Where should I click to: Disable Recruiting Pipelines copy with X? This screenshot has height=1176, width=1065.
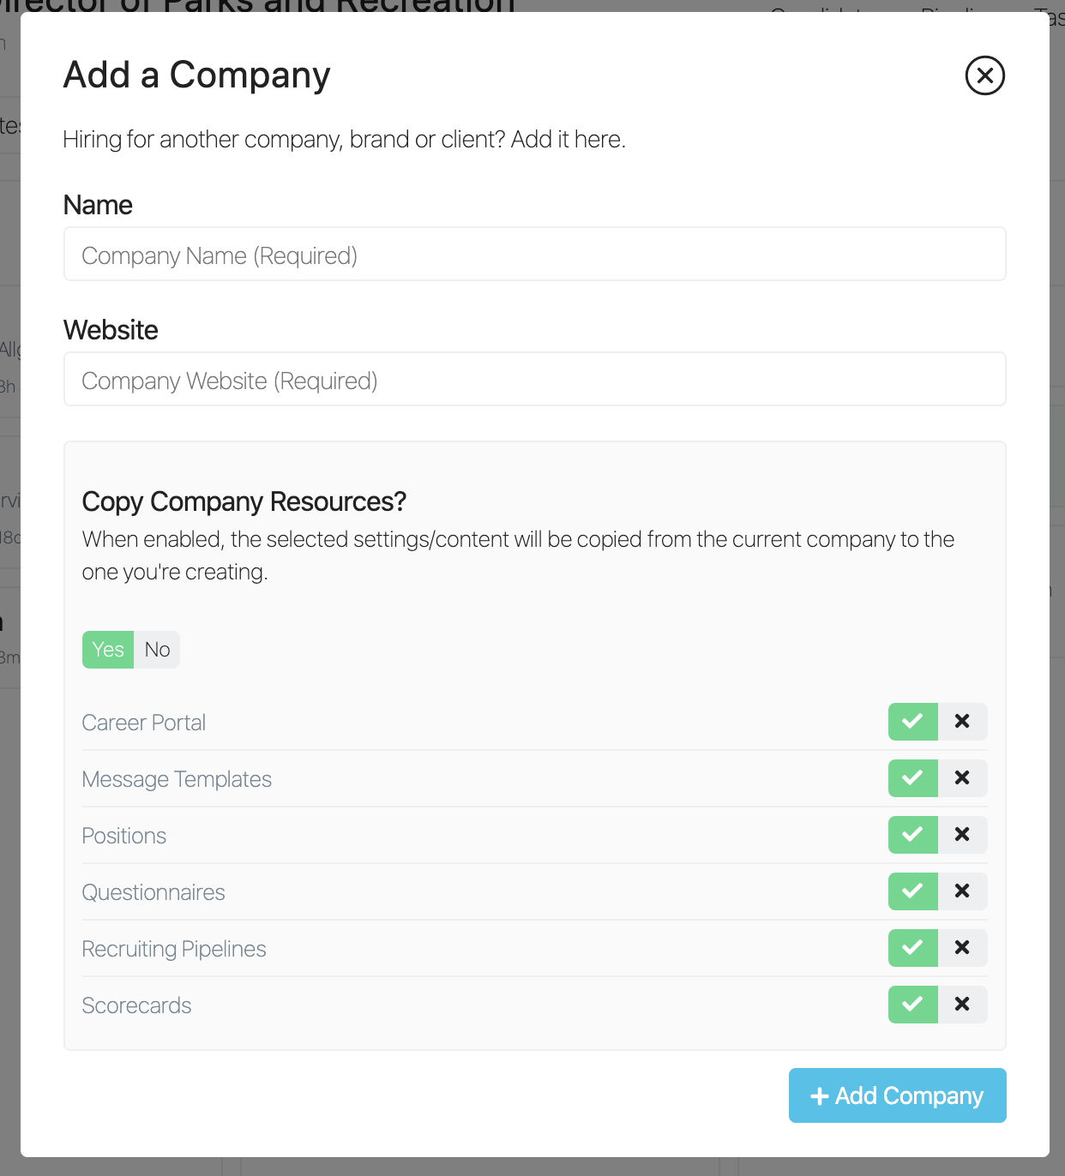tap(962, 948)
